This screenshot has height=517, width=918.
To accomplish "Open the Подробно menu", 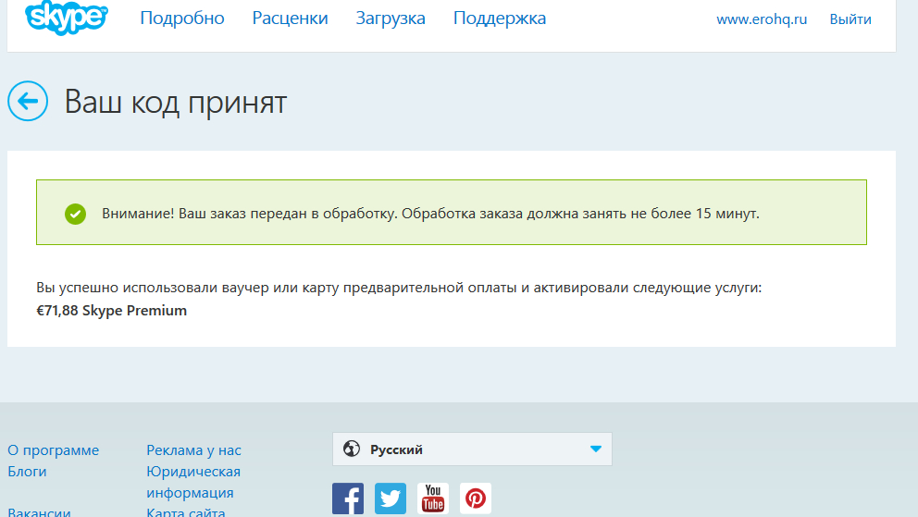I will (182, 18).
